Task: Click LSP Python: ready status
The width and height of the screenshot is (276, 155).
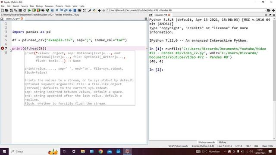Action: [x=178, y=146]
